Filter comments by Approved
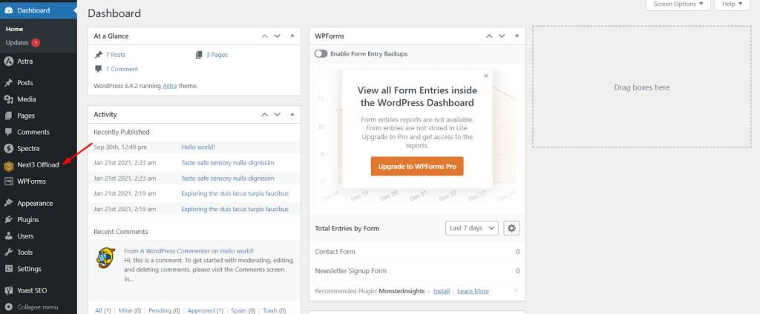Screen dimensions: 760x314 pos(206,310)
